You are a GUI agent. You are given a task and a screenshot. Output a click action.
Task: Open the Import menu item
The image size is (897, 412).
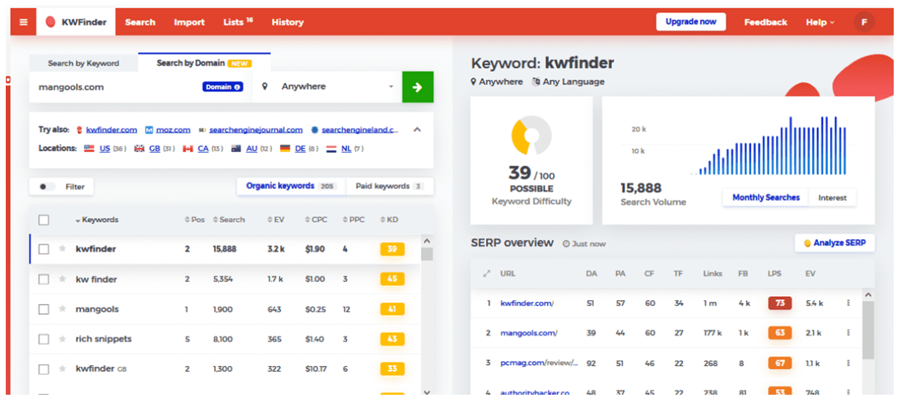pyautogui.click(x=189, y=22)
